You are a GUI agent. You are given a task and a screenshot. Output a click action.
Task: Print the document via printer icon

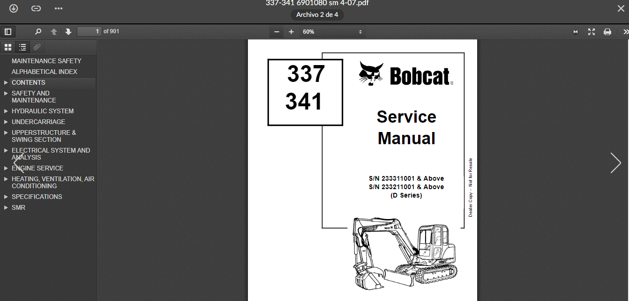[607, 32]
